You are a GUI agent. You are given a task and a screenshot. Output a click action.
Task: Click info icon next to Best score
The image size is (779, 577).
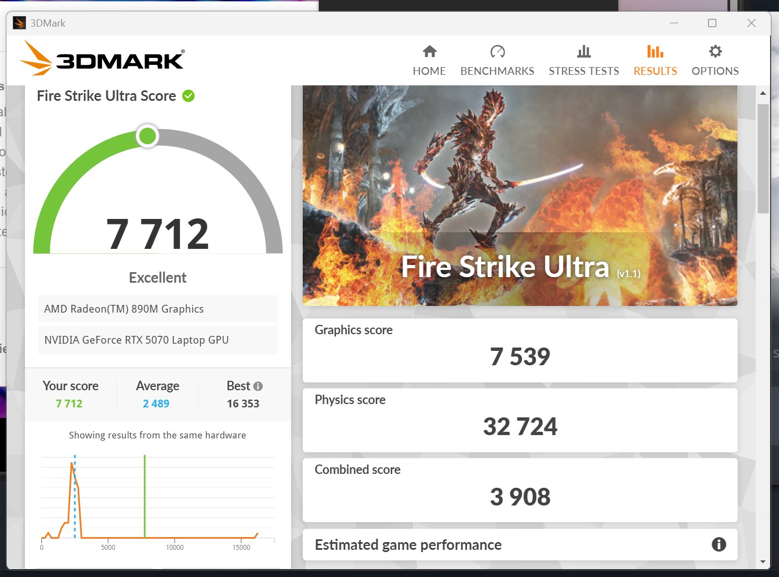pyautogui.click(x=258, y=386)
